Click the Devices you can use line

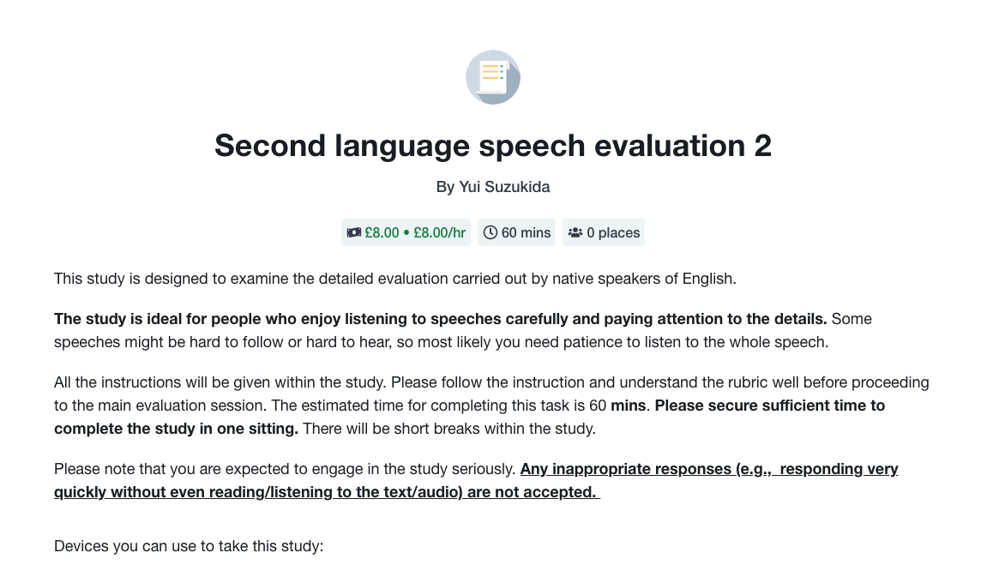[189, 546]
